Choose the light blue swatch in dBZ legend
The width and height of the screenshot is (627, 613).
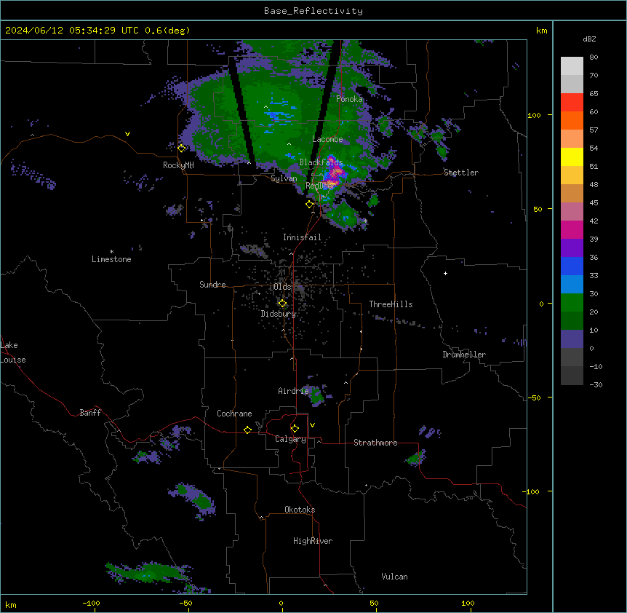[572, 284]
